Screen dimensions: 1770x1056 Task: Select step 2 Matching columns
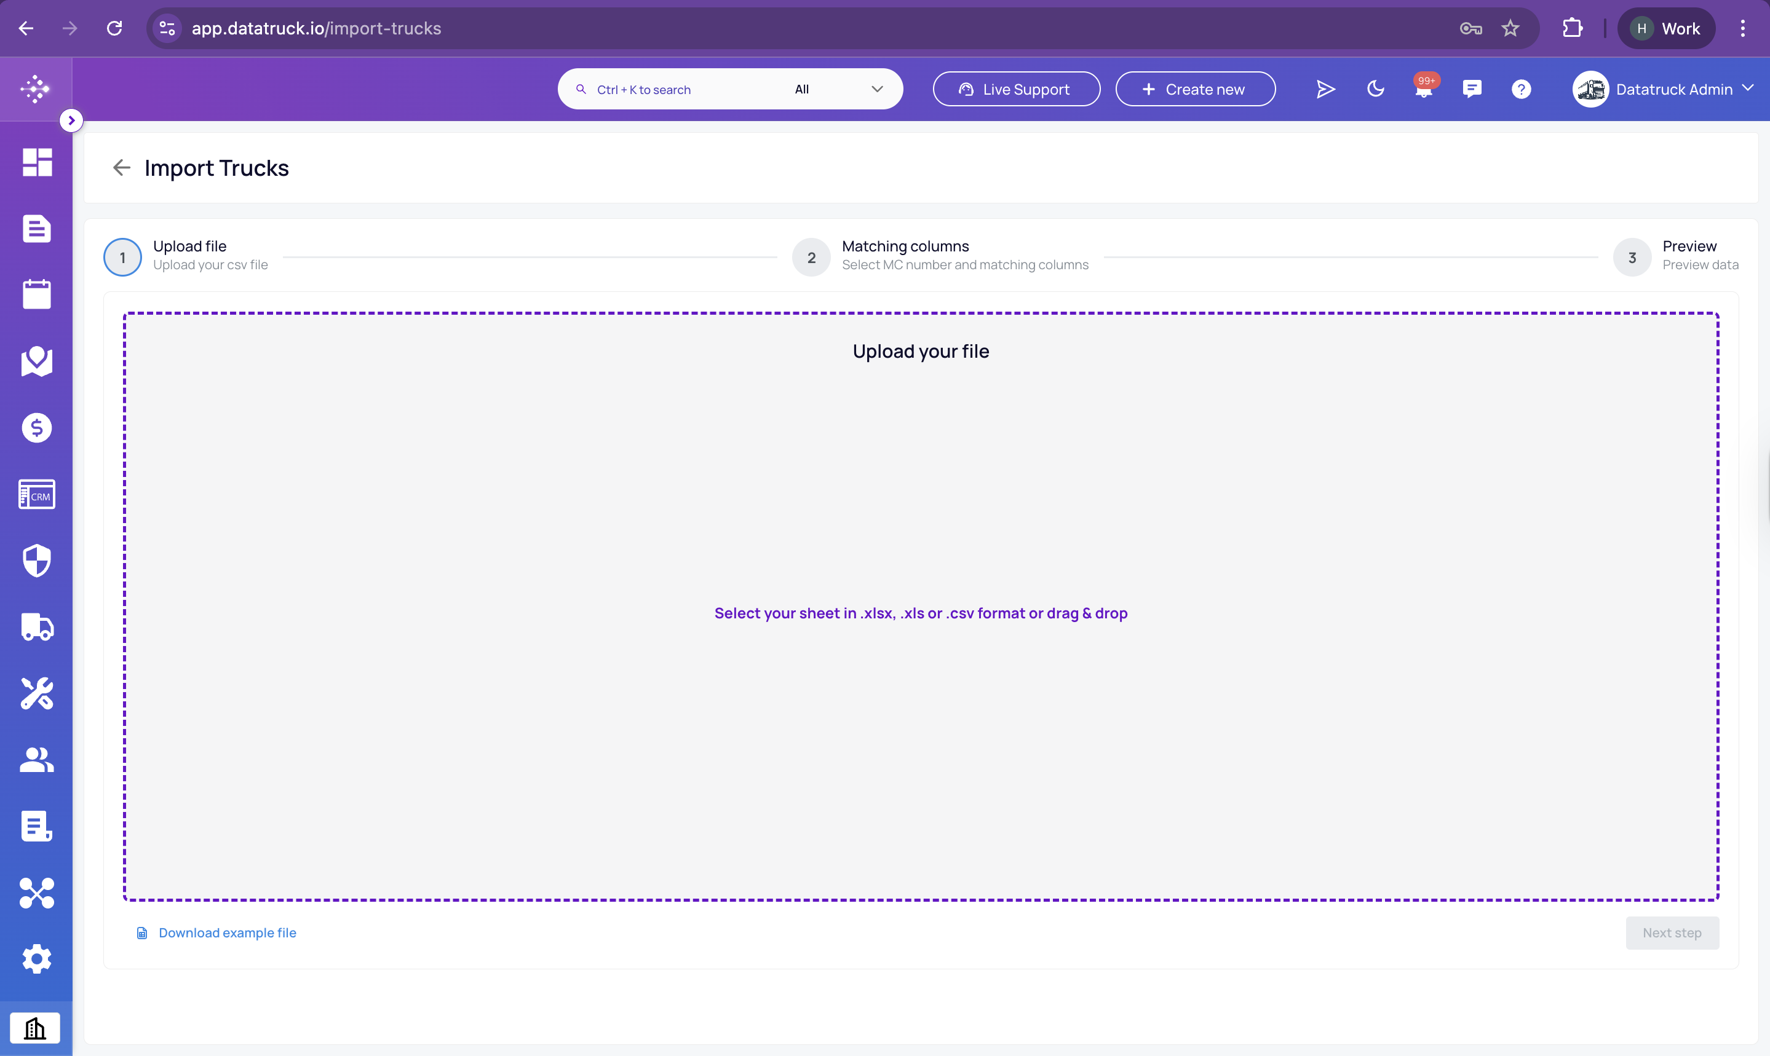940,257
